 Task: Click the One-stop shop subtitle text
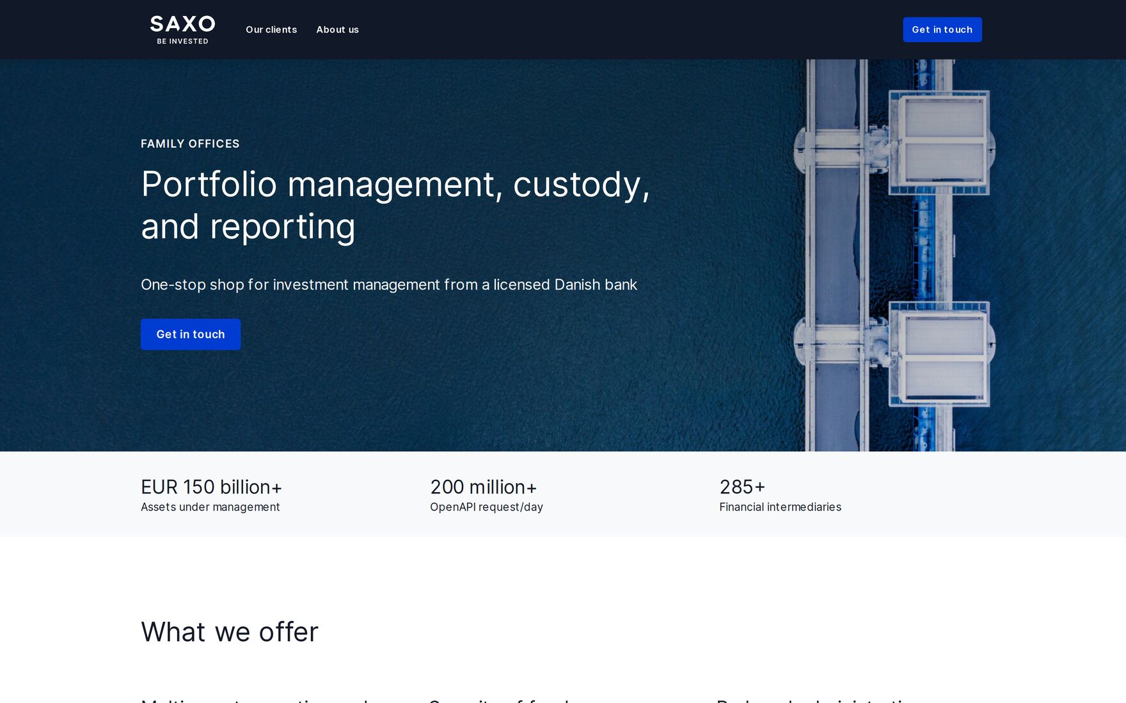389,284
